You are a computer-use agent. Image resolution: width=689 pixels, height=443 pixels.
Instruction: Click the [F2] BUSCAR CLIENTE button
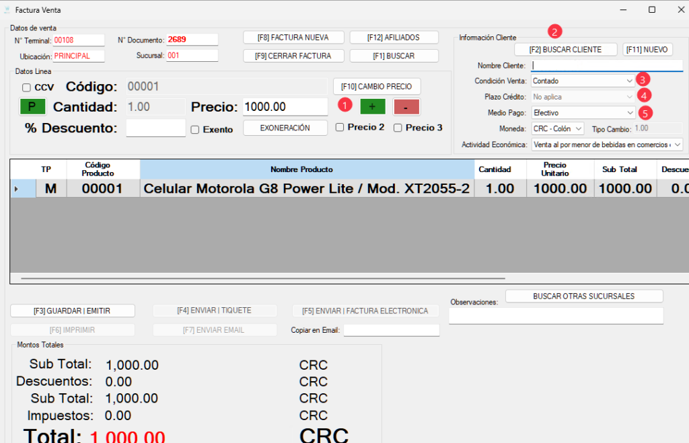(566, 50)
